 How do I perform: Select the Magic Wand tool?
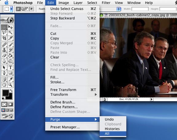point(10,32)
